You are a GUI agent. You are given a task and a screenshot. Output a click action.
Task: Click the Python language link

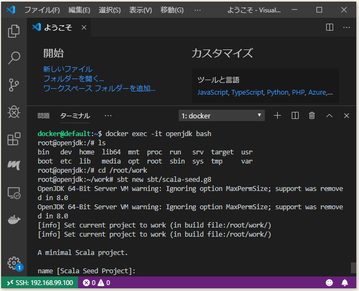click(x=278, y=93)
